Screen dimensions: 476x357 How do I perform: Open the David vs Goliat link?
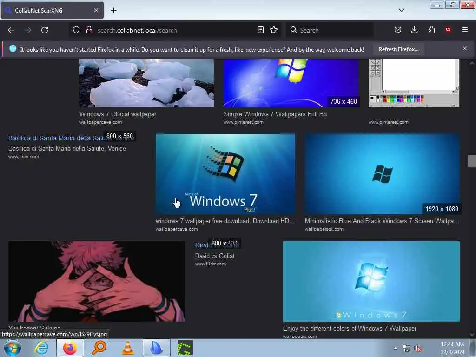[217, 245]
